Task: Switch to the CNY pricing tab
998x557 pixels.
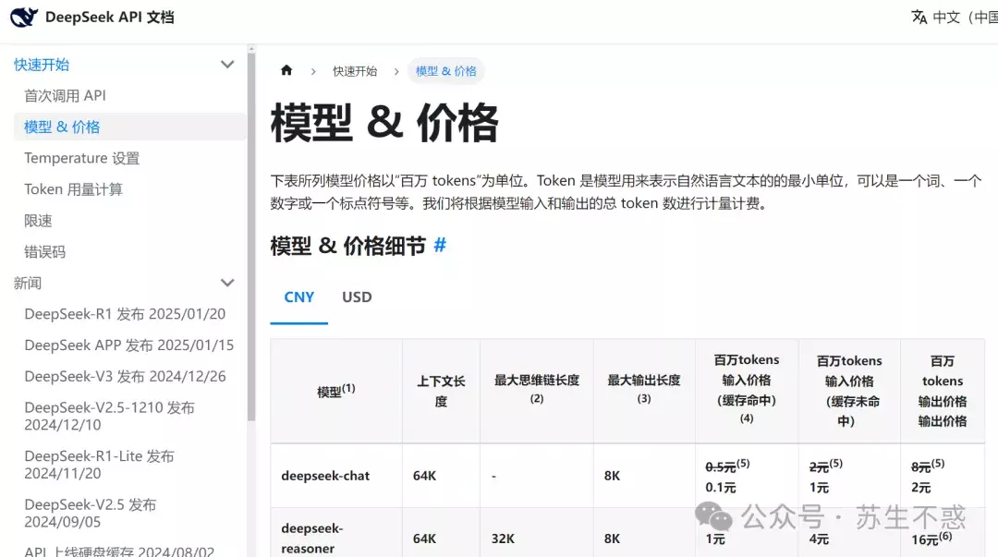Action: click(x=299, y=297)
